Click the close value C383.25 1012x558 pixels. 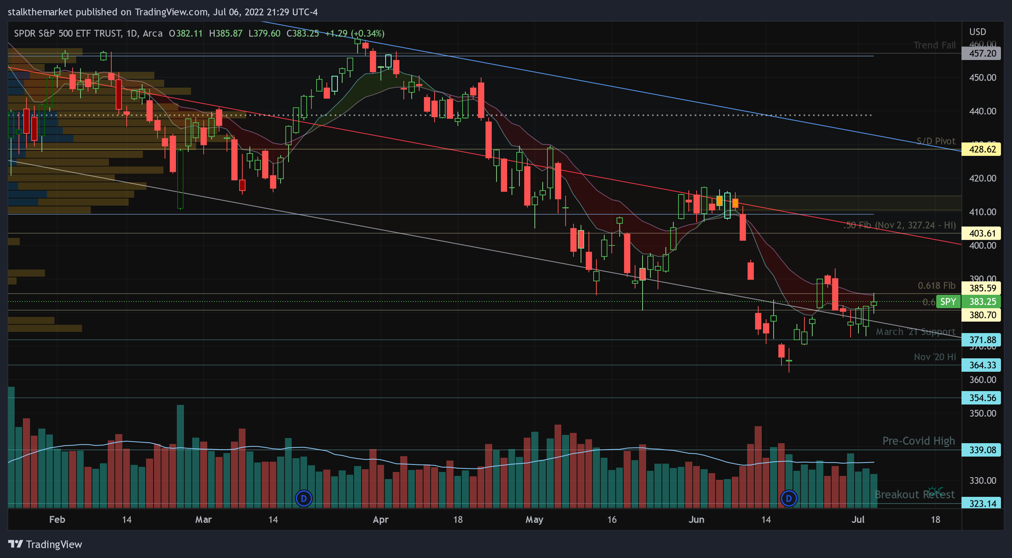click(x=302, y=33)
